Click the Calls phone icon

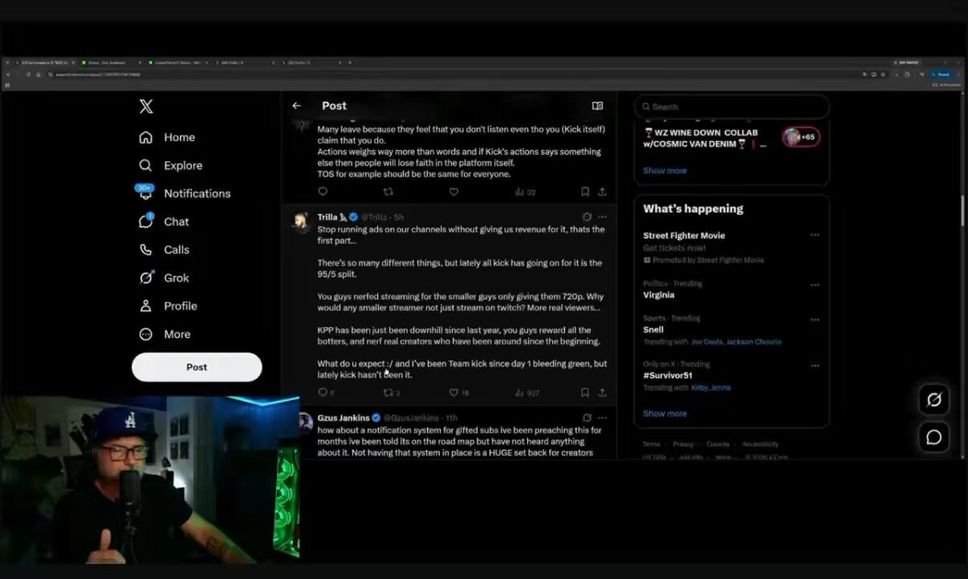pyautogui.click(x=145, y=250)
